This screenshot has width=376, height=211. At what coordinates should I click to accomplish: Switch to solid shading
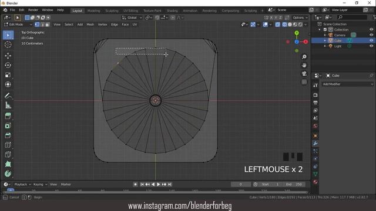click(290, 25)
